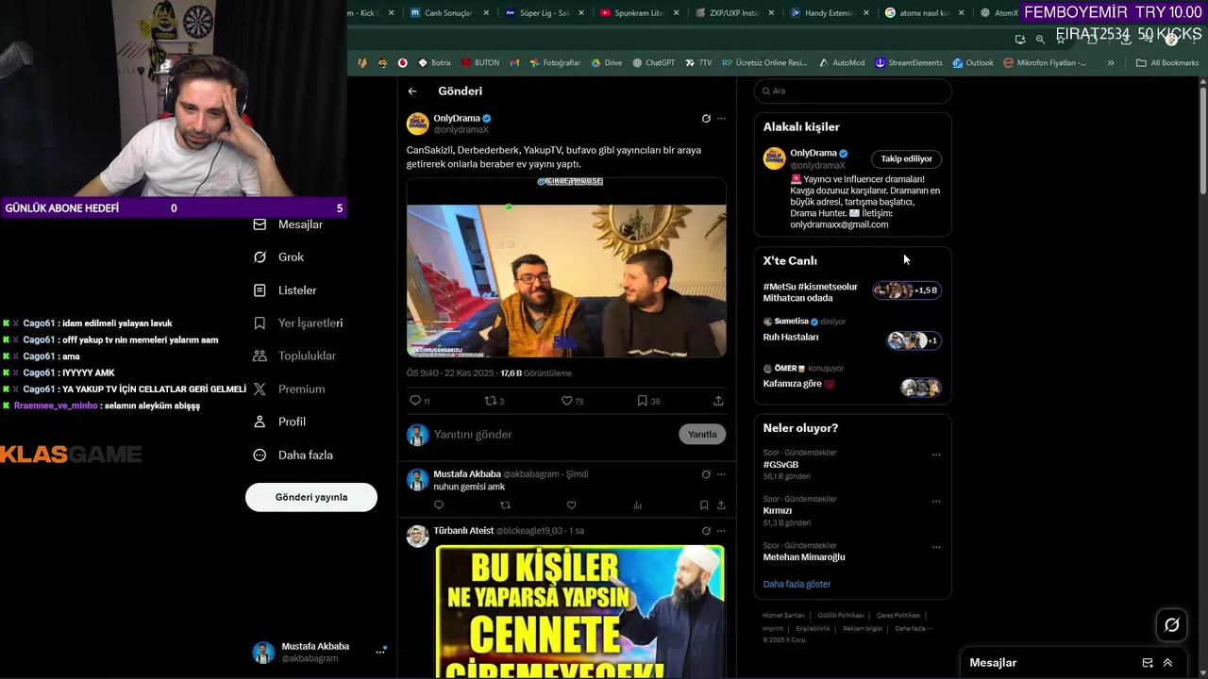Screen dimensions: 1208x679
Task: Open AutoMod bookmark
Action: (x=842, y=63)
